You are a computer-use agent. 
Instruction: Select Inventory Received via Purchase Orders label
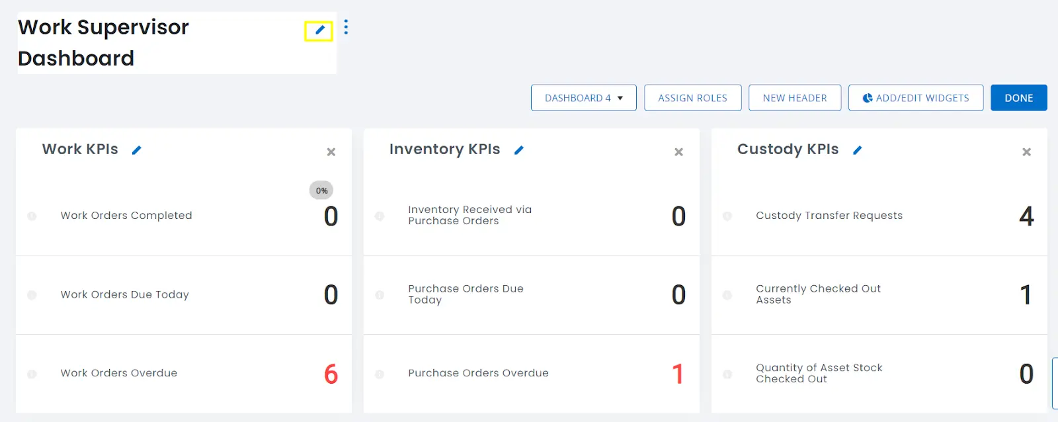pos(470,215)
